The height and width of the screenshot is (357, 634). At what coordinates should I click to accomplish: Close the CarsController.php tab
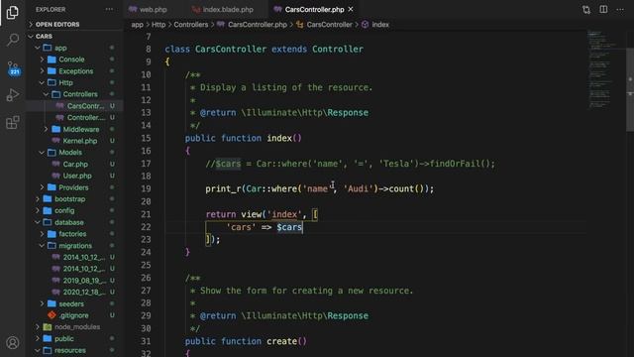(351, 9)
